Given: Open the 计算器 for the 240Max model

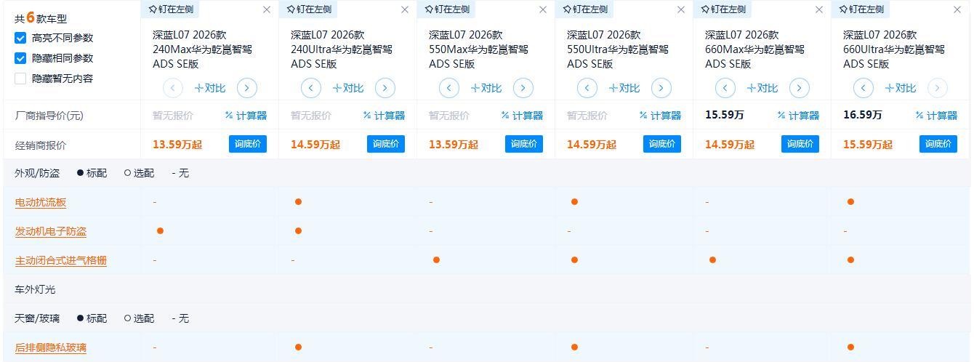Looking at the screenshot, I should tap(246, 116).
